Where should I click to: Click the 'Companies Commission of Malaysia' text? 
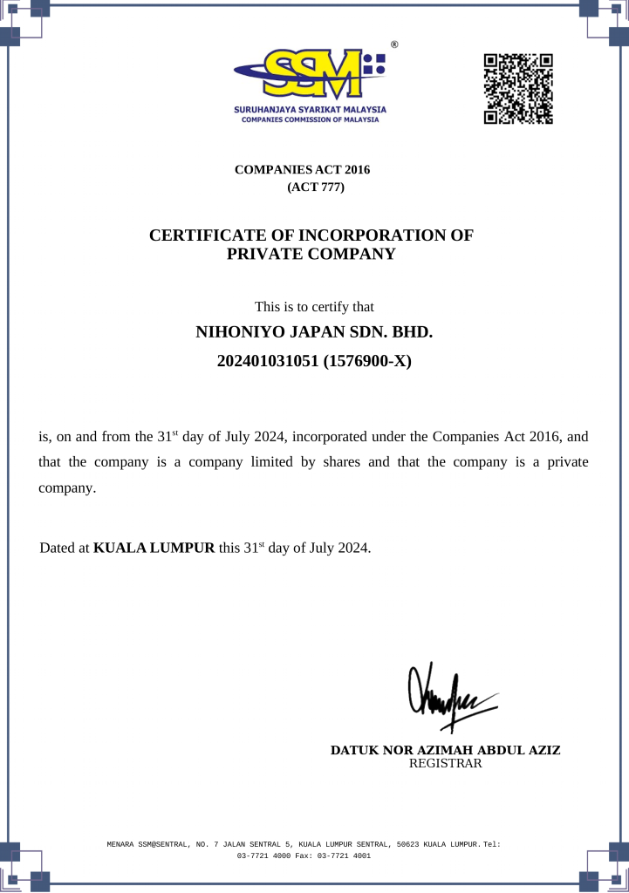tap(310, 119)
